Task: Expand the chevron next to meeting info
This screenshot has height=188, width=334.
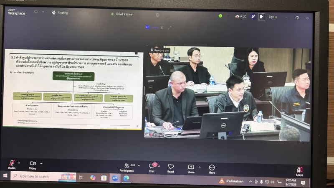Action: coord(43,12)
